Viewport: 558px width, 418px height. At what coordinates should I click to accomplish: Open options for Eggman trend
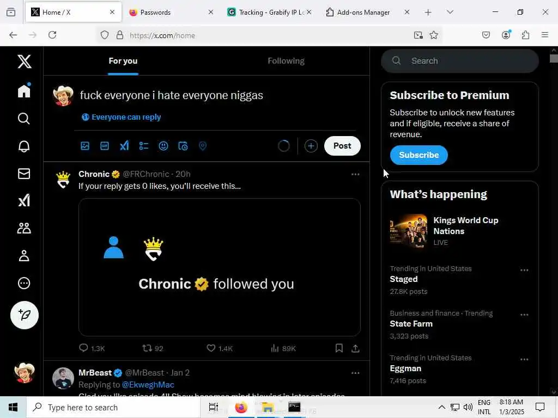pos(524,359)
